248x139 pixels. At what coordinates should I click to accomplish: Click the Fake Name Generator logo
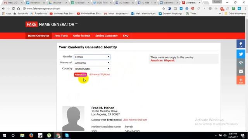click(x=52, y=24)
